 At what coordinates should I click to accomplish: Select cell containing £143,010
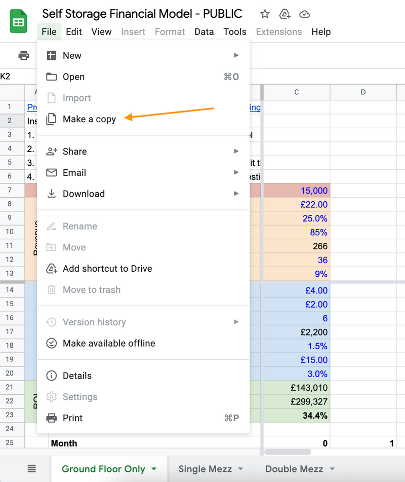[296, 388]
